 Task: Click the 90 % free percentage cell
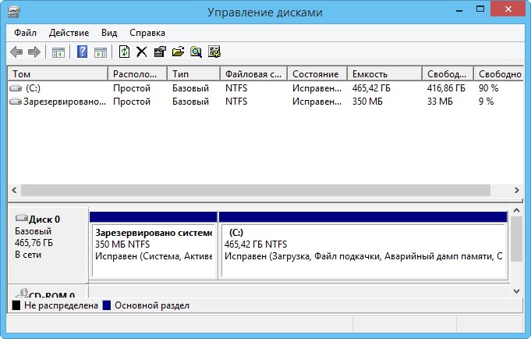(488, 88)
